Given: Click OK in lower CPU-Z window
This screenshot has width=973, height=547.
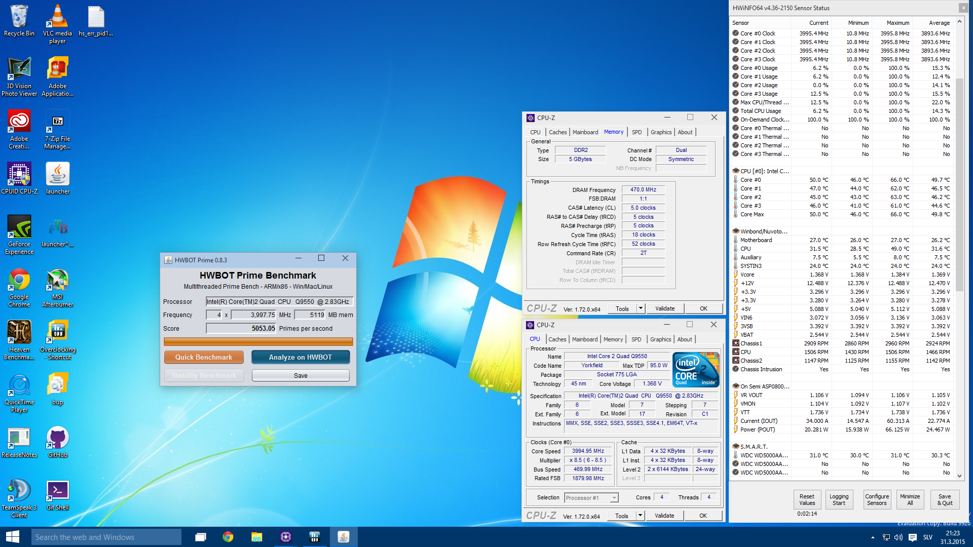Looking at the screenshot, I should [x=703, y=516].
